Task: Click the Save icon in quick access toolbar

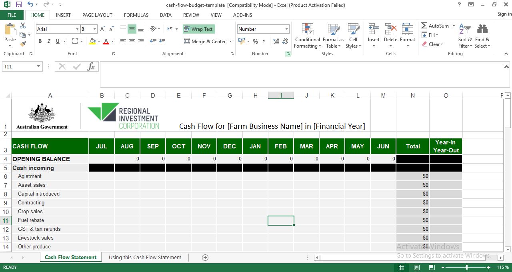Action: click(18, 5)
